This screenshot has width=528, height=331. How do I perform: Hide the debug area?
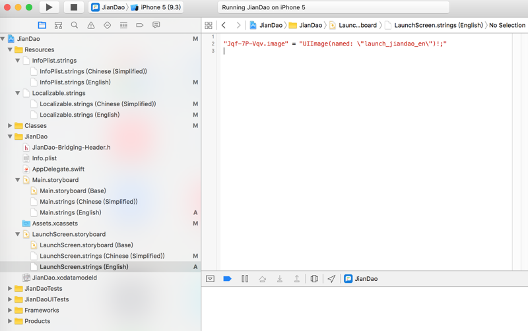pyautogui.click(x=210, y=279)
